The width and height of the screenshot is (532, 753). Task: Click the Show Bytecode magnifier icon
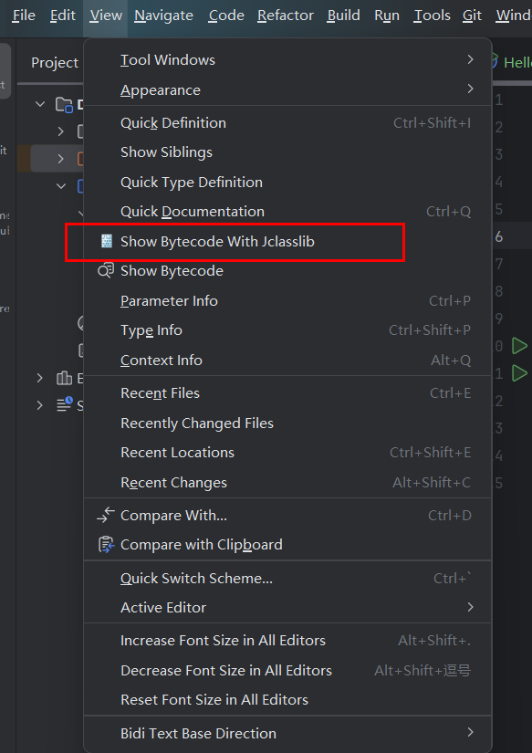pyautogui.click(x=106, y=270)
